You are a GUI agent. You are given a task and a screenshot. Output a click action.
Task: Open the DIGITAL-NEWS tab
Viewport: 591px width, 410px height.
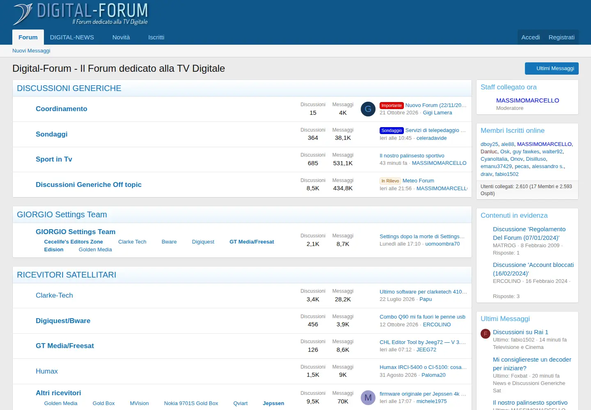click(72, 37)
